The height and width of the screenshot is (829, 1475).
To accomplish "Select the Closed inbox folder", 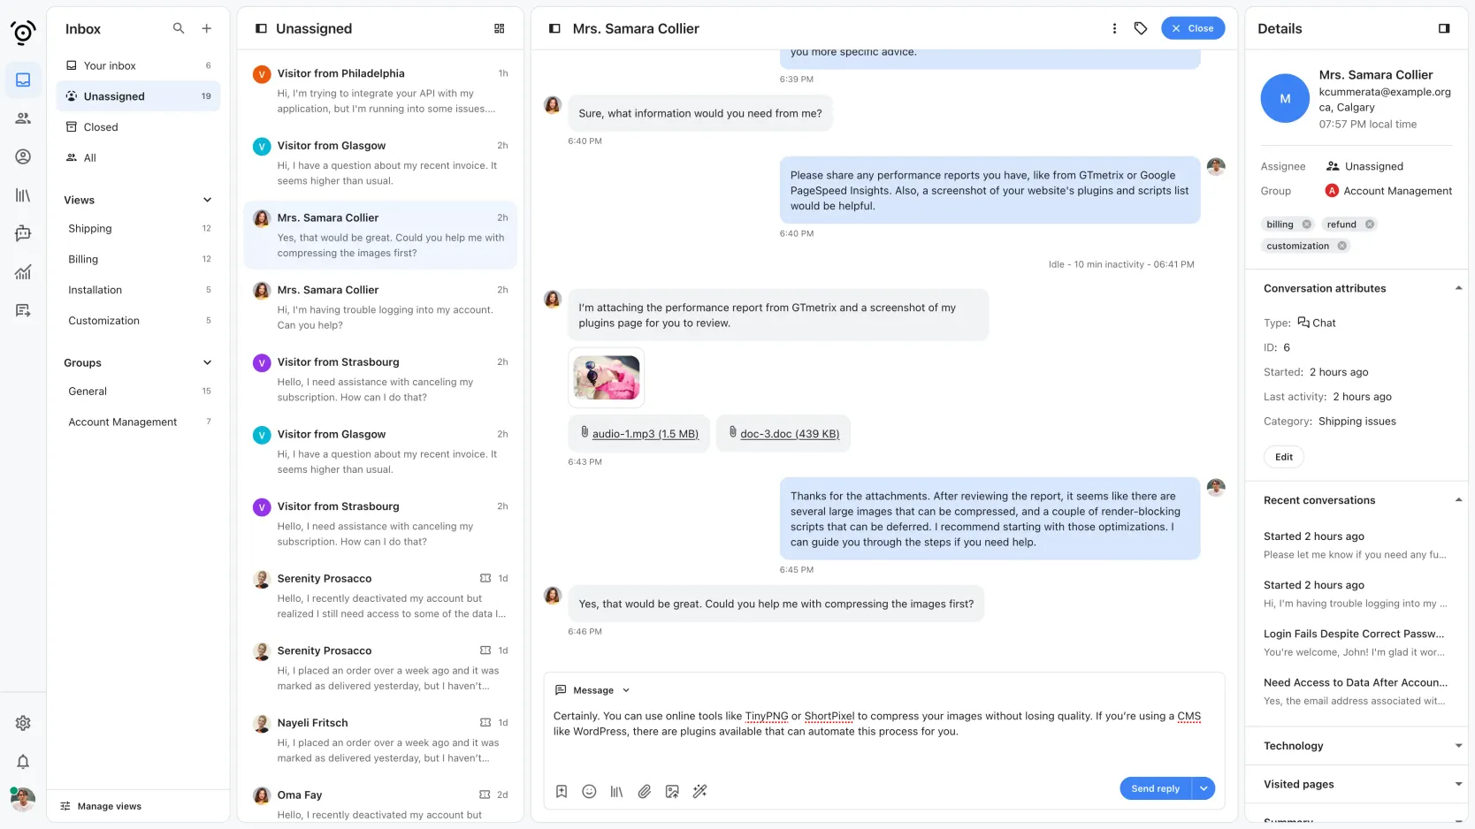I will pyautogui.click(x=101, y=127).
